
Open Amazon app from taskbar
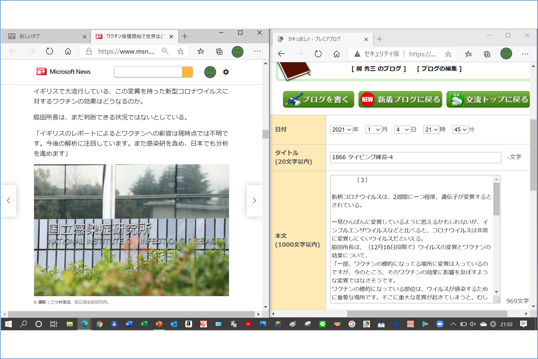(188, 324)
